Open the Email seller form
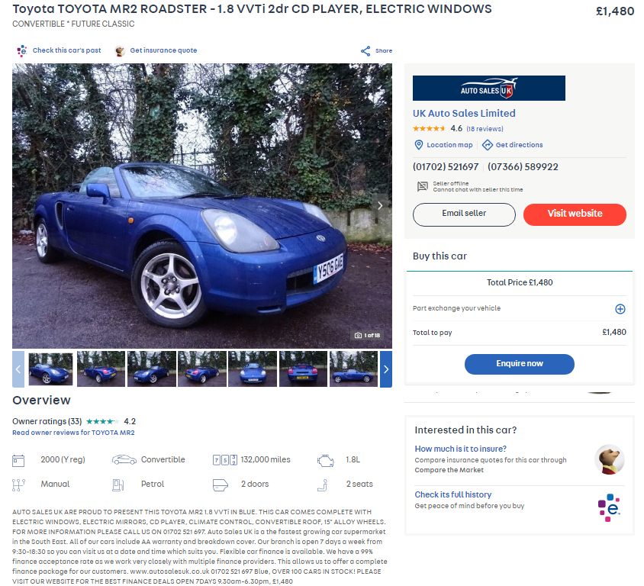 pos(464,214)
